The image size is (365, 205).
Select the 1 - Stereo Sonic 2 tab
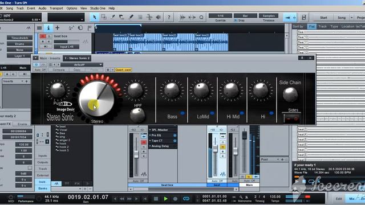tap(77, 58)
